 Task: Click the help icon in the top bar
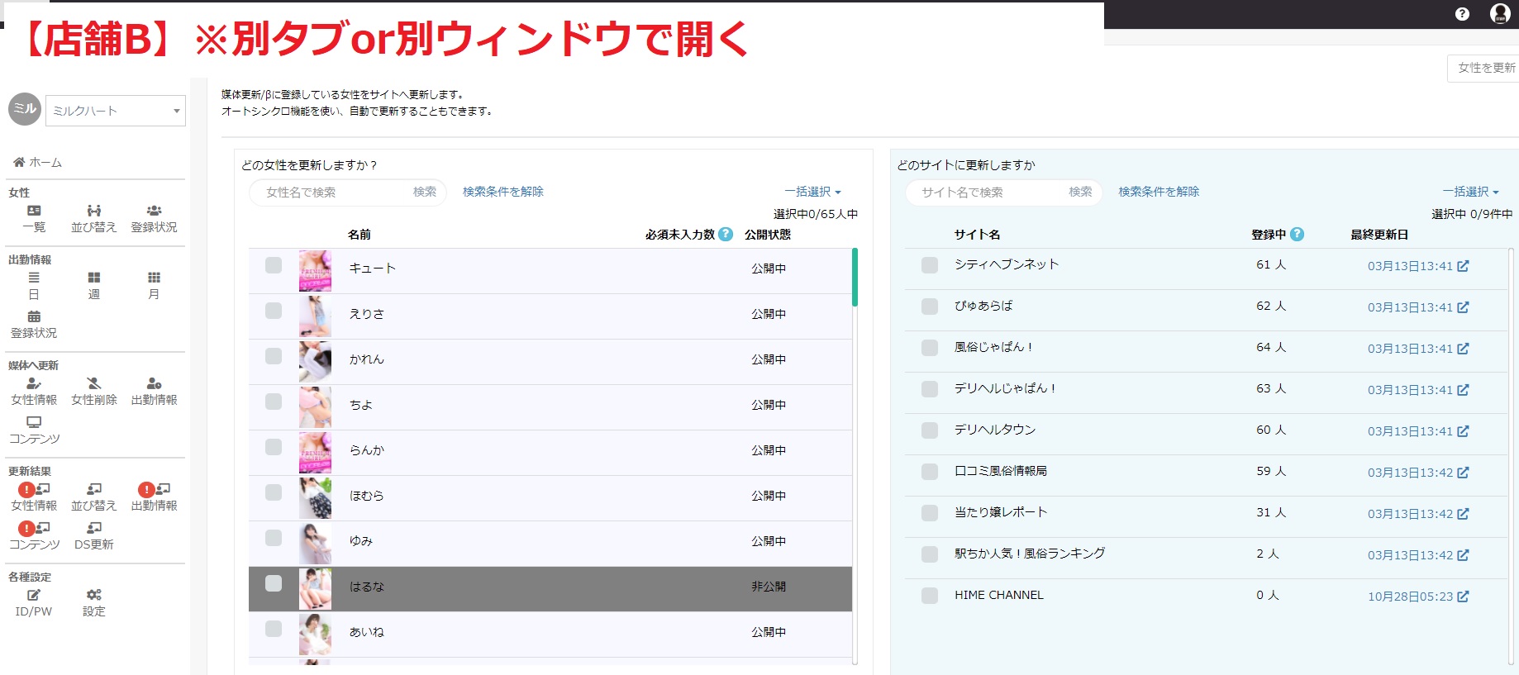point(1462,14)
